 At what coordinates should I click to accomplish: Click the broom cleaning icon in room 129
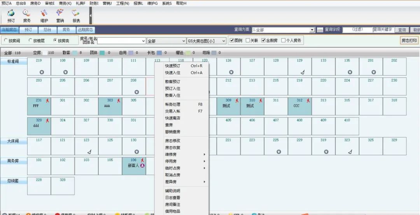pyautogui.click(x=302, y=72)
